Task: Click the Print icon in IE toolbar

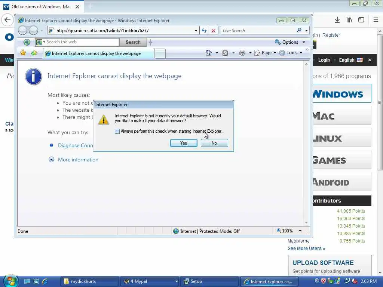Action: coord(242,53)
